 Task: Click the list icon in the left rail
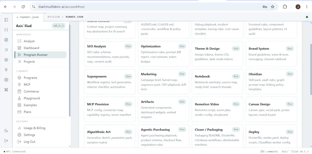coord(6,50)
